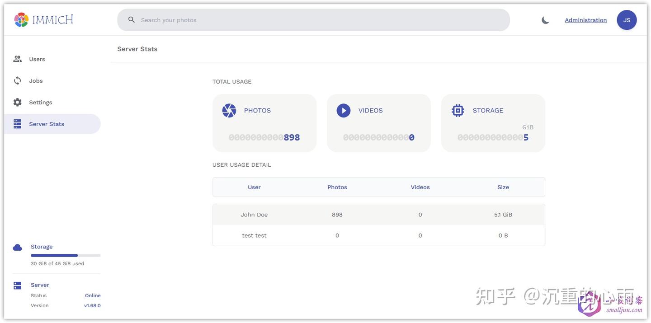651x323 pixels.
Task: Click the Settings gear icon
Action: tap(18, 102)
